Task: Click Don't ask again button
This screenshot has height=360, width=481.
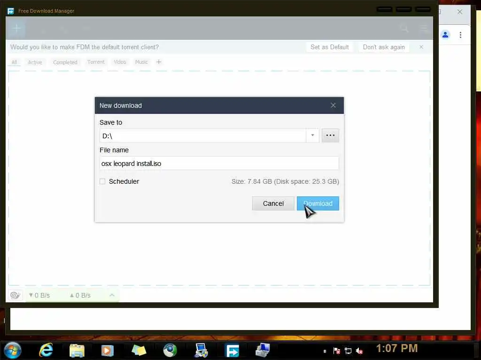Action: [384, 47]
